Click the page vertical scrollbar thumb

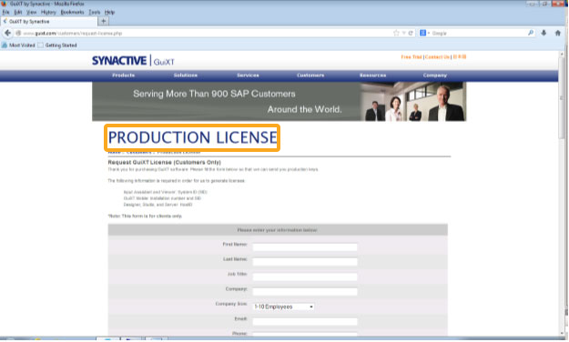[x=562, y=97]
